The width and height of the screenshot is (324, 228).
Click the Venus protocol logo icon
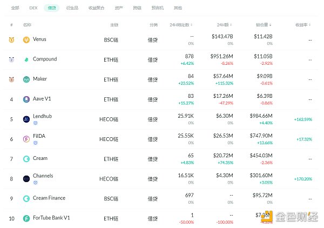[26, 39]
